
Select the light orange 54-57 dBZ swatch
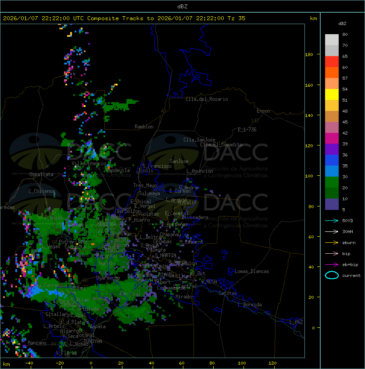click(x=332, y=84)
